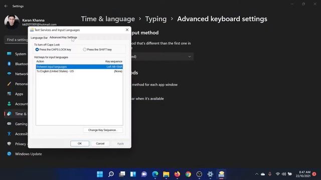
Task: Click the Apply button in dialog
Action: click(120, 143)
